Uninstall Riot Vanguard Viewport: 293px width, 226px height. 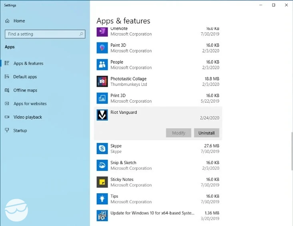click(x=207, y=133)
